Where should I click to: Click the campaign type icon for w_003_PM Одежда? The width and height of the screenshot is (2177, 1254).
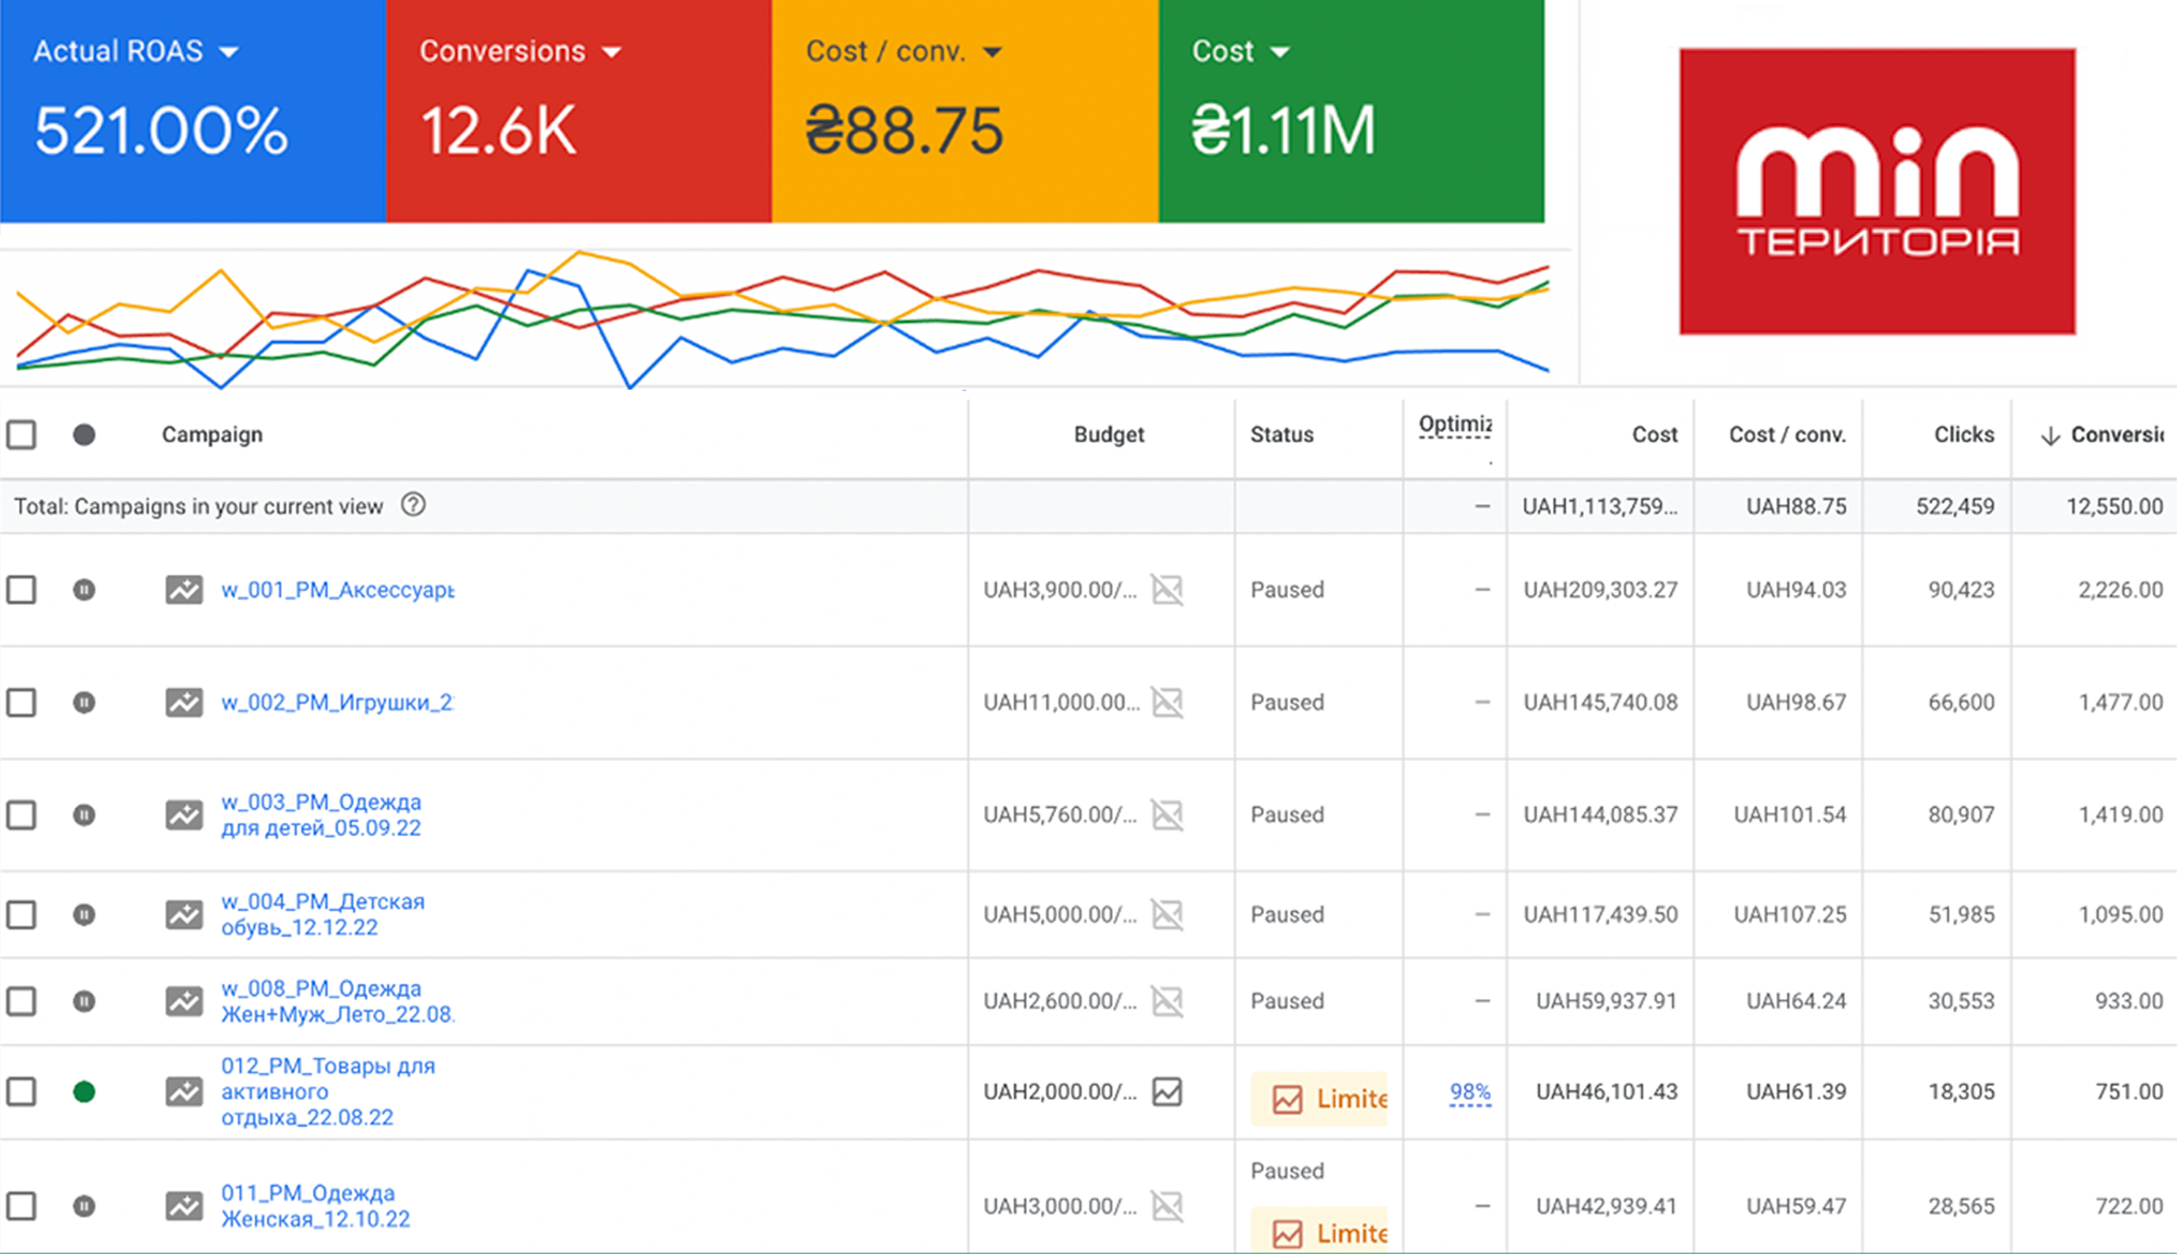[x=183, y=814]
